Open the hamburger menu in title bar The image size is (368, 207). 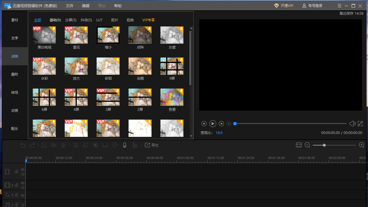pyautogui.click(x=340, y=6)
